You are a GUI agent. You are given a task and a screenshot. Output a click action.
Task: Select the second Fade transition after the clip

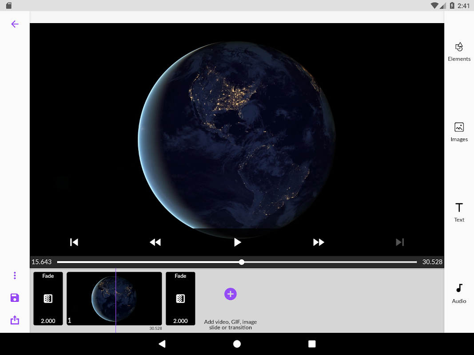tap(180, 299)
